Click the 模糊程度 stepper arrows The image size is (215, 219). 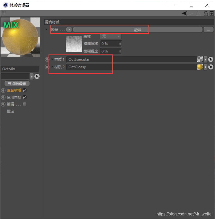120,51
